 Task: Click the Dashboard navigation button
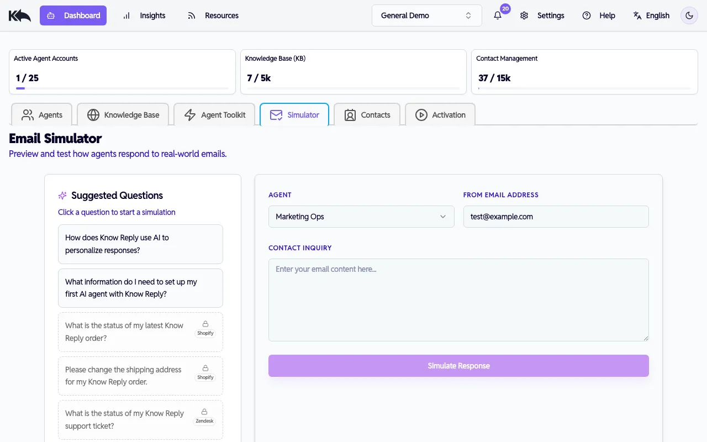[x=73, y=15]
